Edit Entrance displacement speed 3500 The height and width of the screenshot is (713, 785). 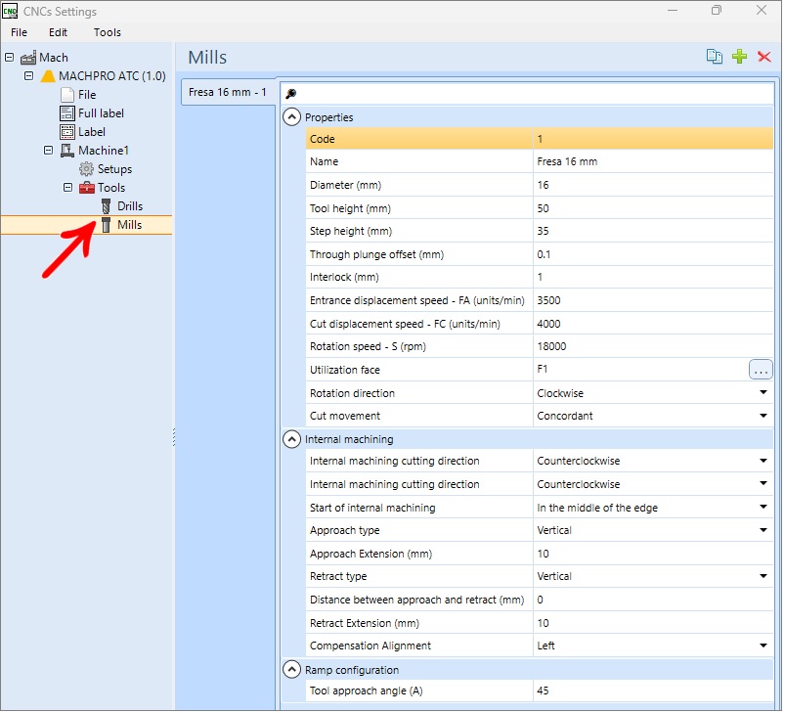653,300
